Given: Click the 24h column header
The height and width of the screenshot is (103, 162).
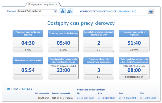Looking at the screenshot, I should (121, 93).
